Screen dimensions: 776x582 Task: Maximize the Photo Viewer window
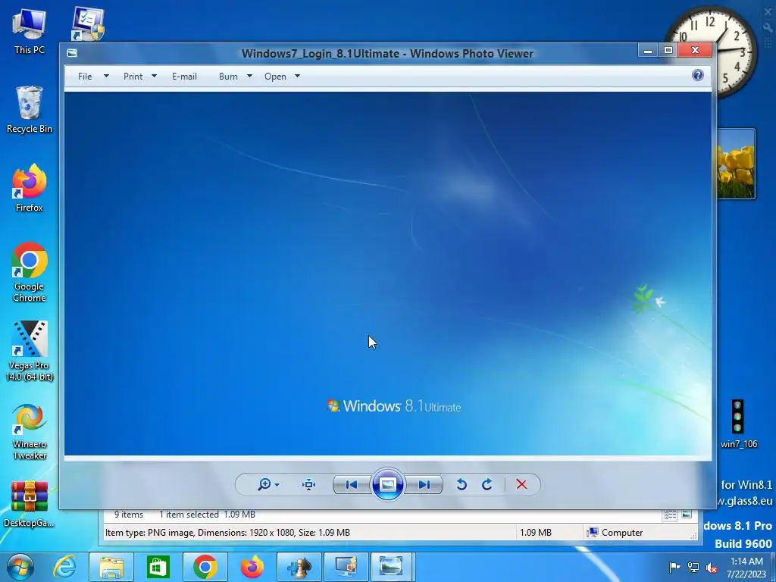pos(668,50)
